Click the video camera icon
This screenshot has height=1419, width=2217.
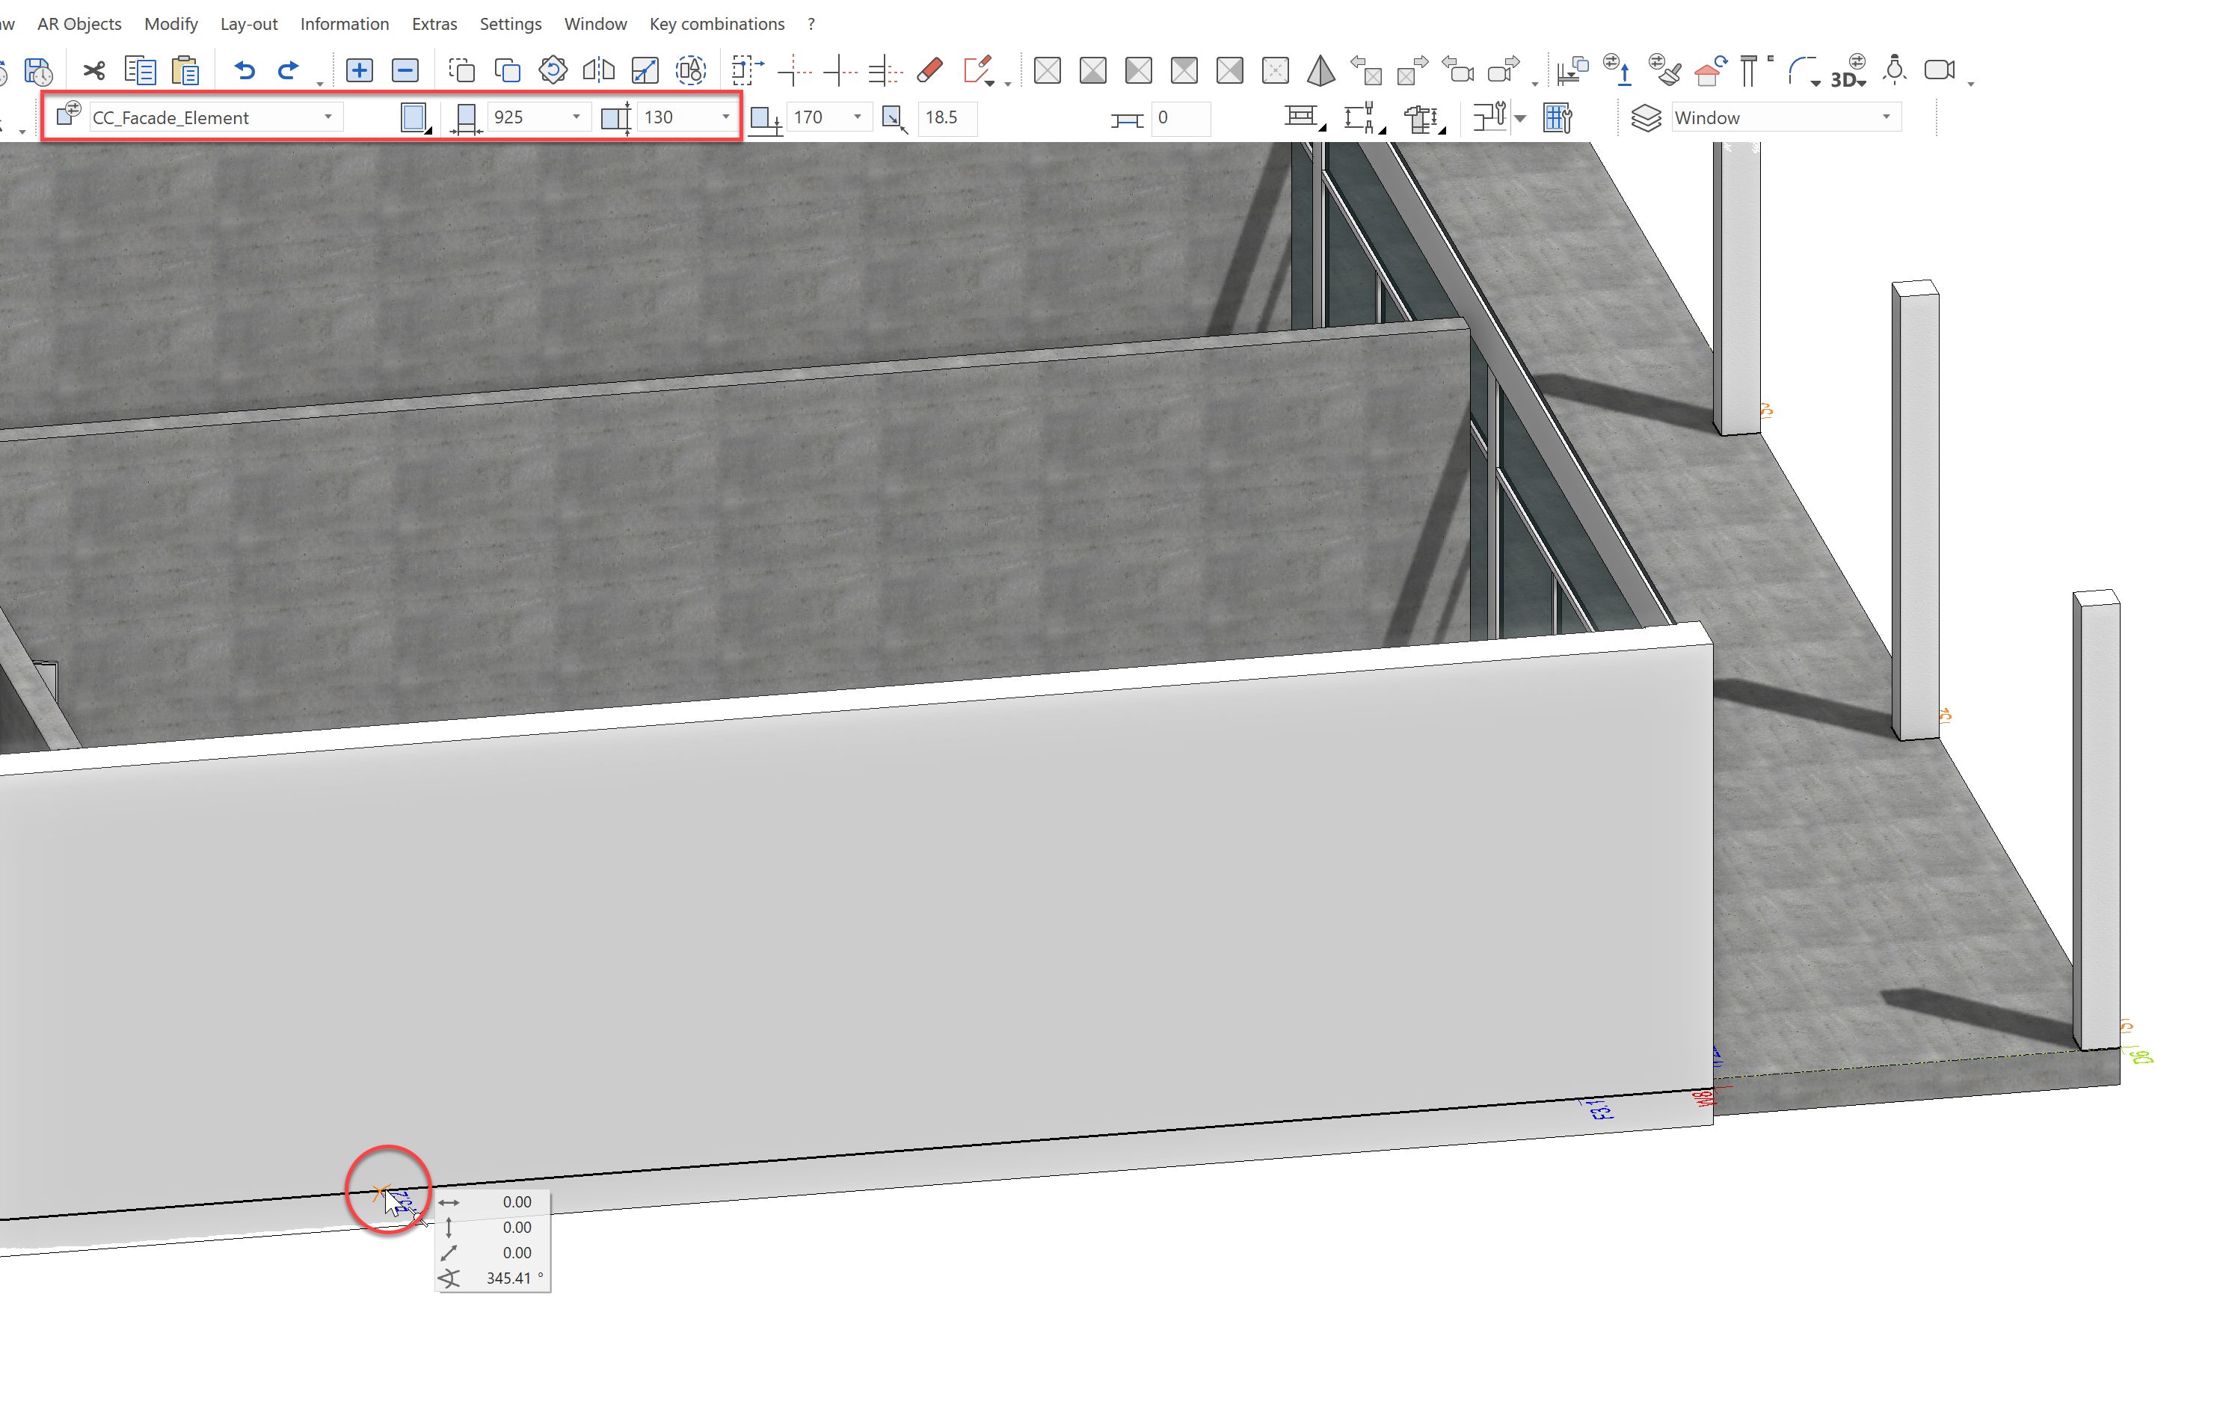[1940, 70]
